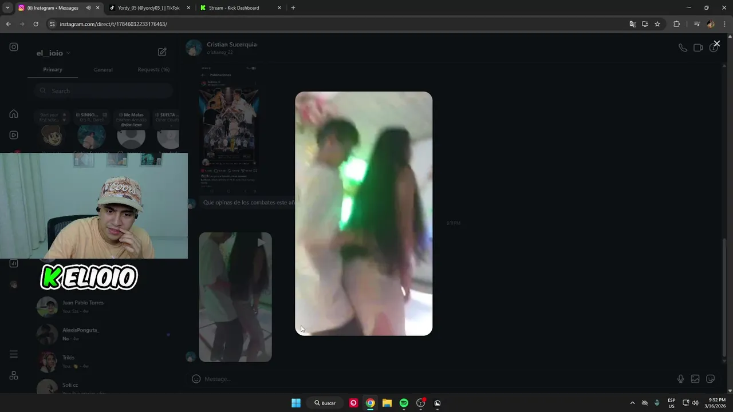Start an audio call with Cristian Sucerquia
The width and height of the screenshot is (733, 412).
(x=683, y=47)
